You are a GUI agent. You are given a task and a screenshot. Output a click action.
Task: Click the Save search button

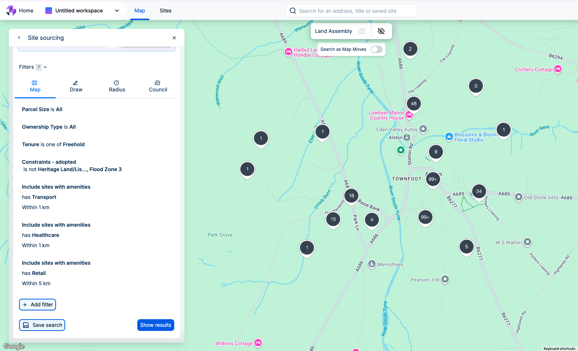coord(42,325)
